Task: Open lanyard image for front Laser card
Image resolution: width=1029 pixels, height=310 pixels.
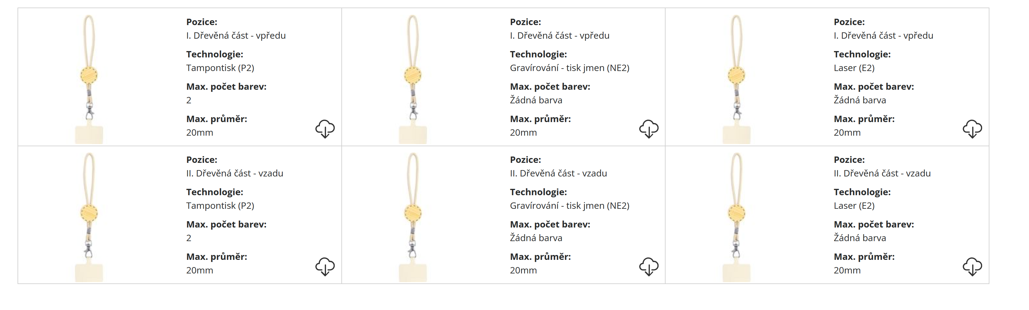Action: point(736,79)
